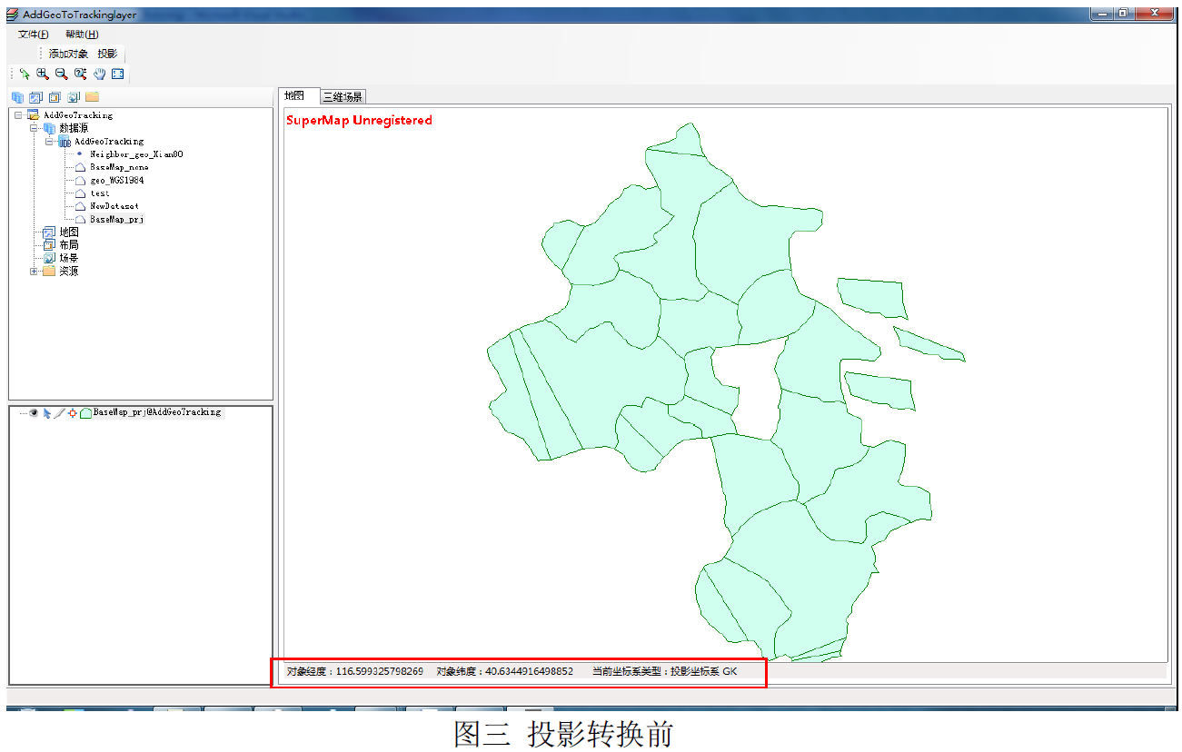Expand the 资源 folder node
The width and height of the screenshot is (1182, 752).
tap(34, 271)
